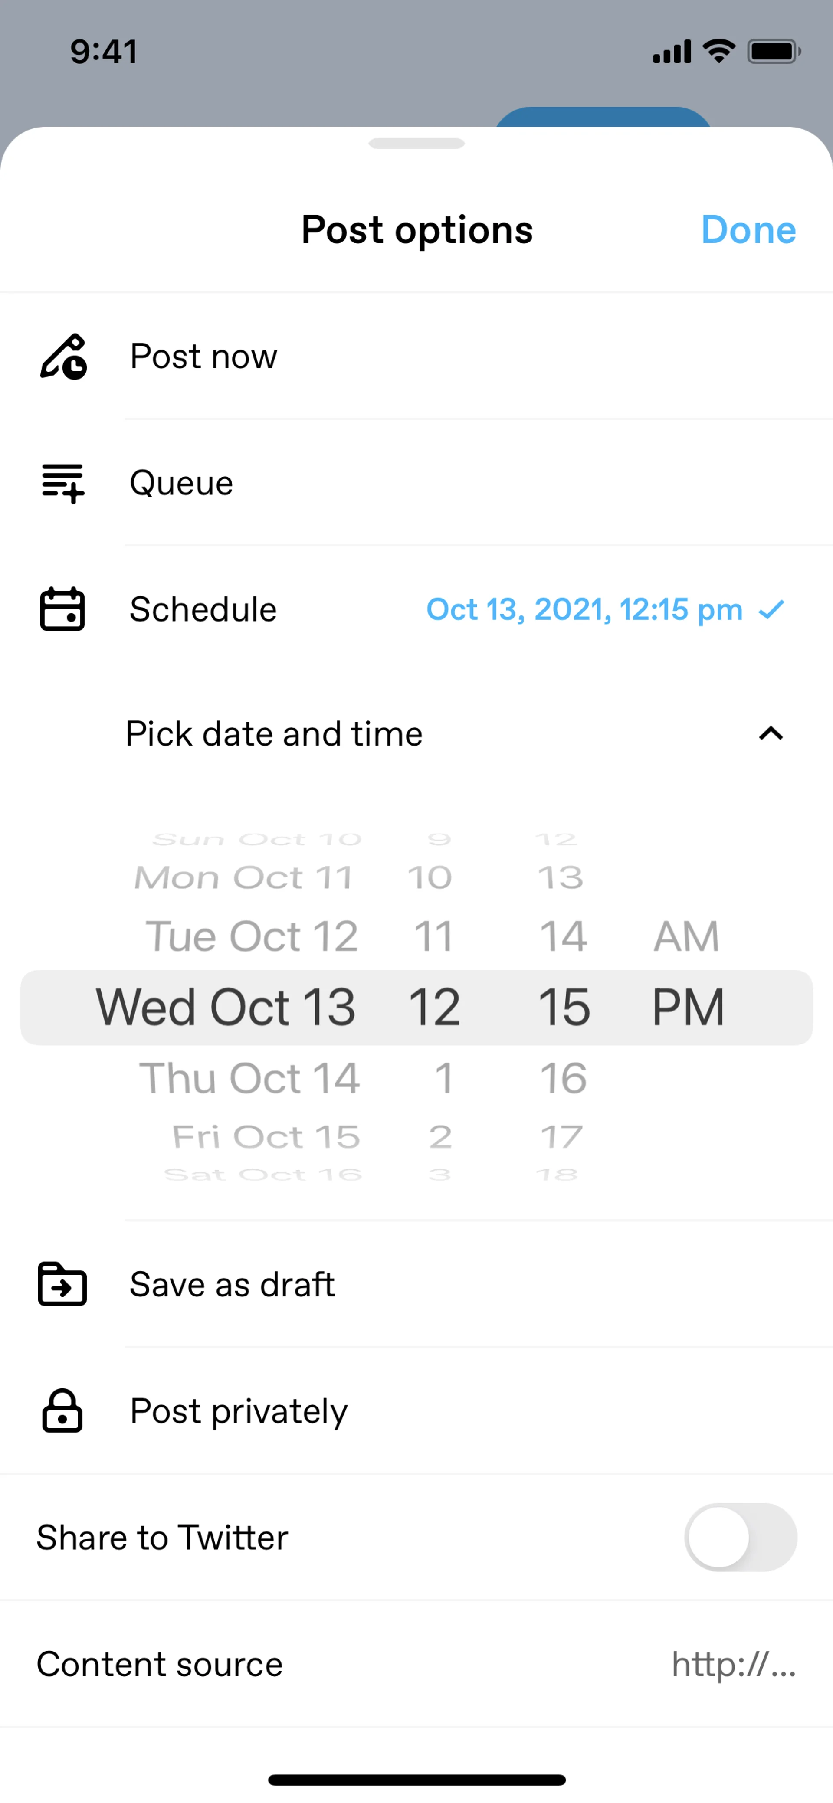Enable the Share to Twitter switch
The image size is (833, 1803).
740,1537
